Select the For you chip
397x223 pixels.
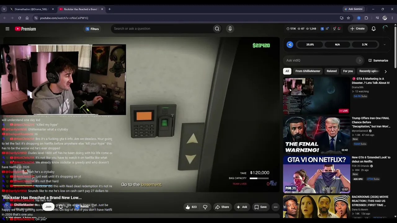click(348, 71)
